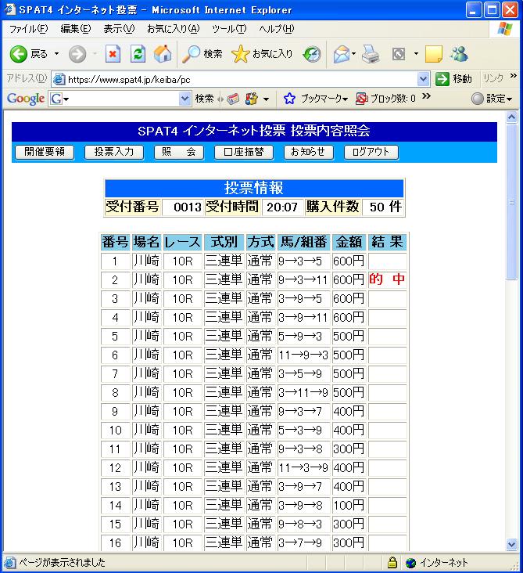523x573 pixels.
Task: Click the 投票入力 button
Action: coord(114,152)
